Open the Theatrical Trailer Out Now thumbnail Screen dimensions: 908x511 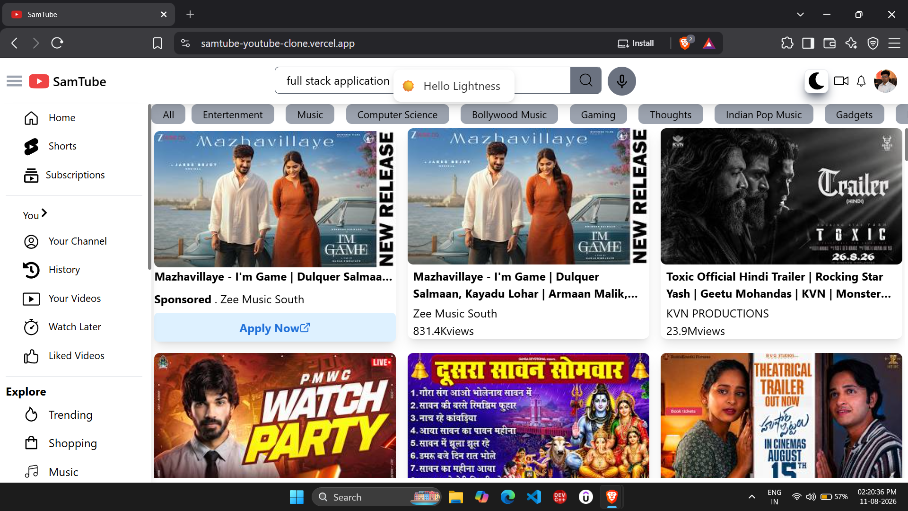[x=781, y=415]
